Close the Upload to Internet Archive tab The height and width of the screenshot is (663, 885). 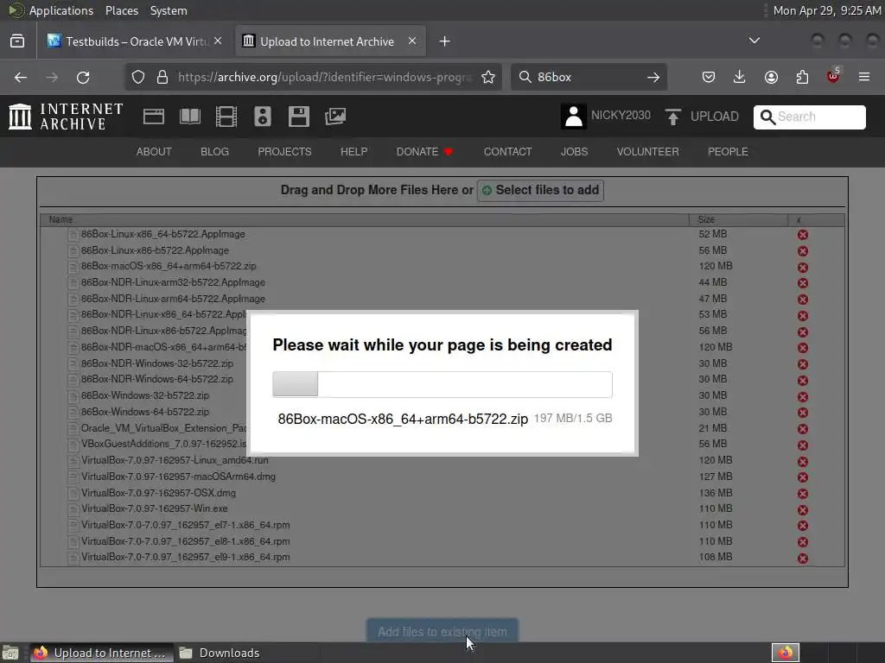tap(412, 41)
